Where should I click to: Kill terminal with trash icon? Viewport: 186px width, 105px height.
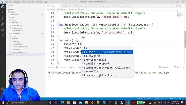(x=178, y=67)
